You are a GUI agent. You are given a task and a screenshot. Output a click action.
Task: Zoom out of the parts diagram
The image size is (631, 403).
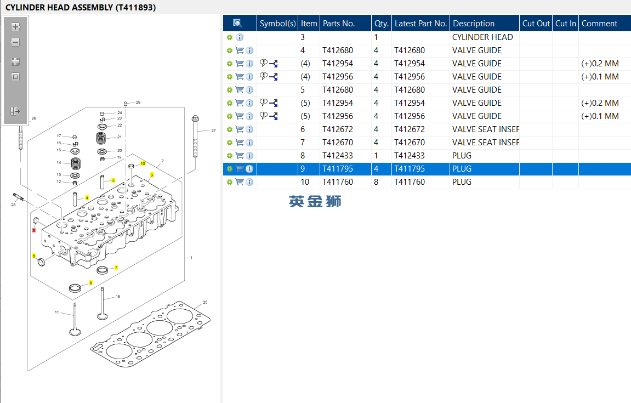click(x=15, y=42)
